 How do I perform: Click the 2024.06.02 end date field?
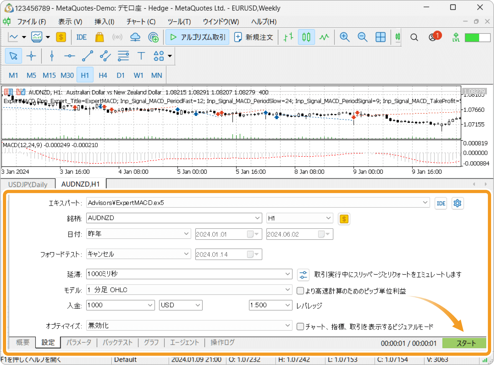pos(299,234)
